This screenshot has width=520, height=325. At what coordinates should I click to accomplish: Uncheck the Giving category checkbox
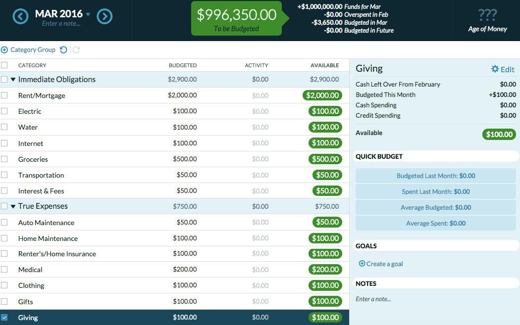4,318
